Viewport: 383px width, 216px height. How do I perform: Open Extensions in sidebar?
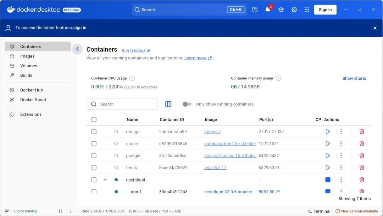click(38, 114)
